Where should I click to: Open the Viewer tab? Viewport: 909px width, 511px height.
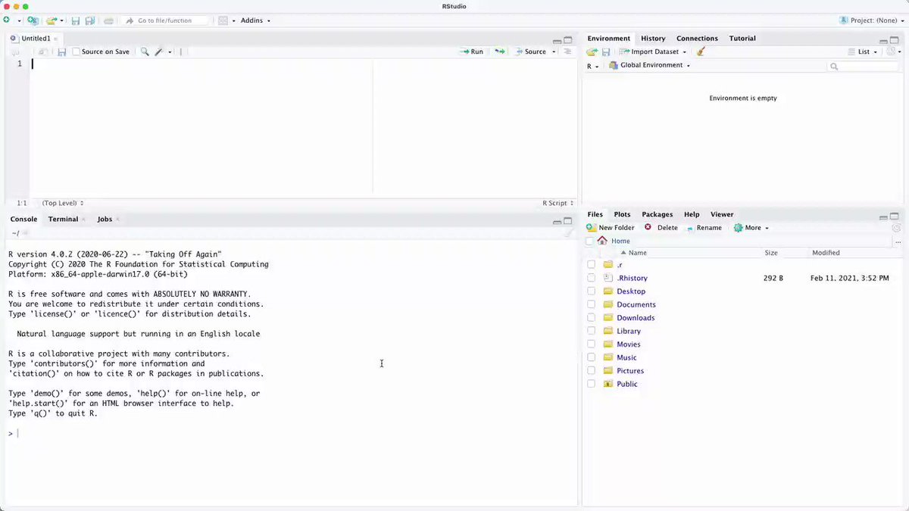[722, 214]
